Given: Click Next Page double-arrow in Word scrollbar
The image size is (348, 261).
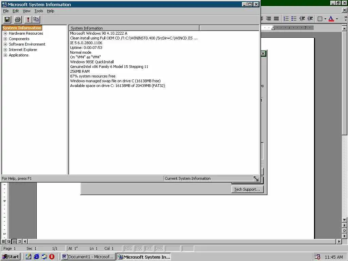Looking at the screenshot, I should 344,236.
